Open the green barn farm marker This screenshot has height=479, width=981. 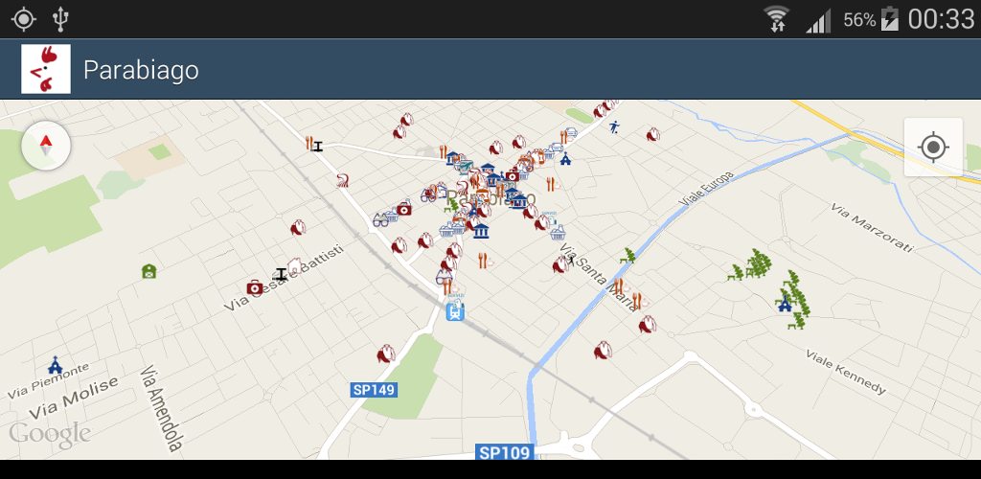click(148, 271)
